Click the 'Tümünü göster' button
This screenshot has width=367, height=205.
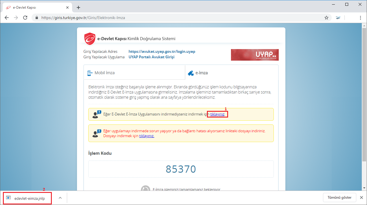point(340,197)
